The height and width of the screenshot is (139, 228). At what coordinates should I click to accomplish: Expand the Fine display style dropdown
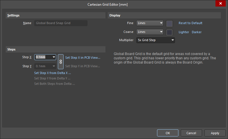[161, 23]
